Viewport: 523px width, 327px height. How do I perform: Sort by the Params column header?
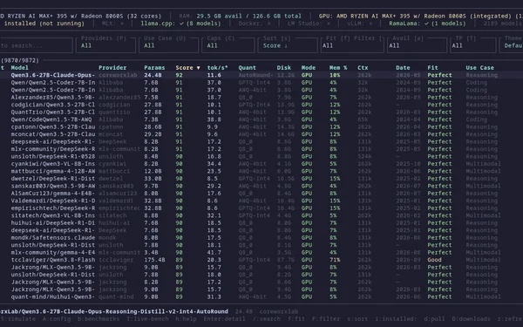click(x=154, y=68)
